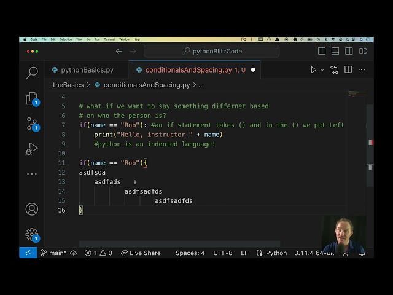The image size is (393, 295).
Task: Click the horizontal scrollbar under the editor
Action: (x=179, y=243)
